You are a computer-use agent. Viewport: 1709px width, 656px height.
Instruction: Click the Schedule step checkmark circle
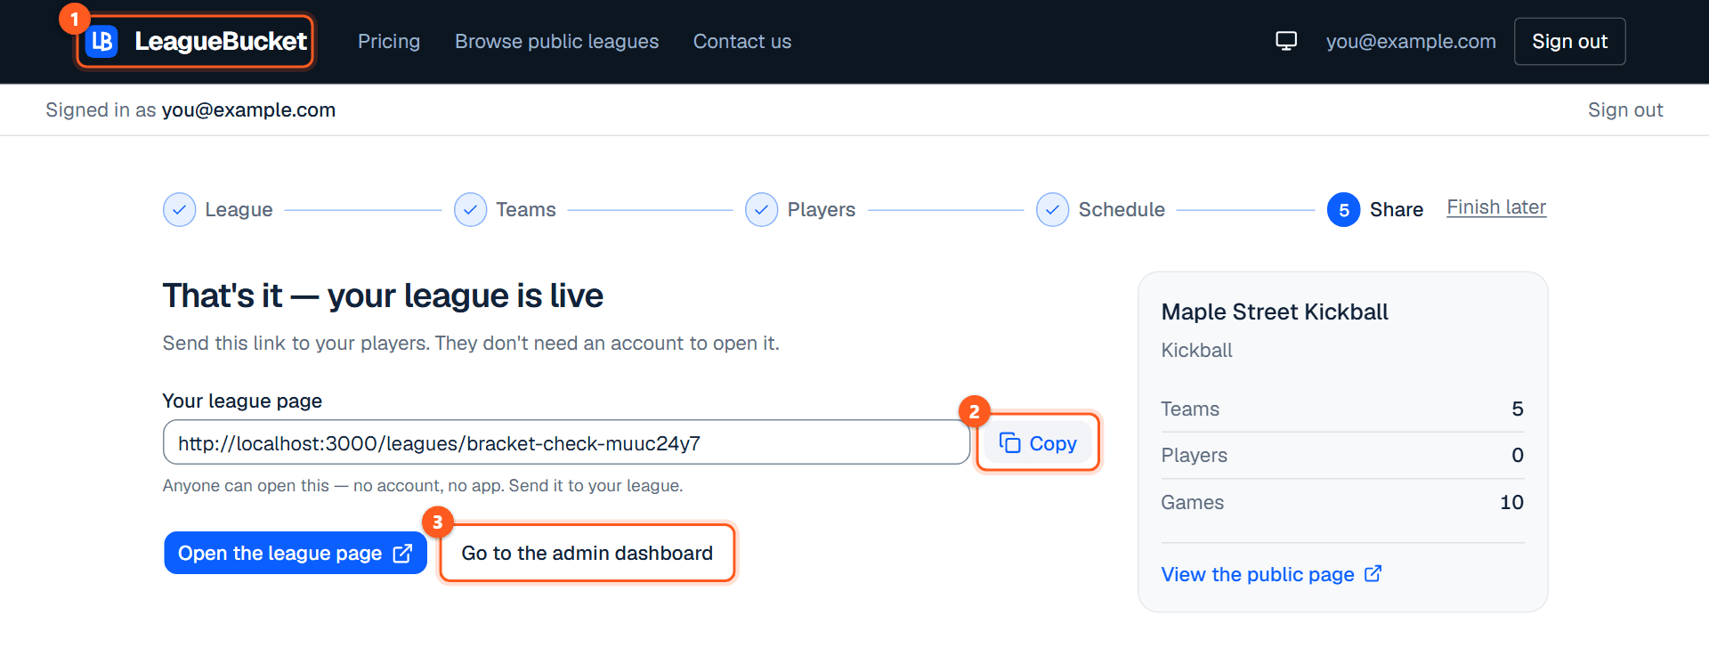[x=1052, y=210]
